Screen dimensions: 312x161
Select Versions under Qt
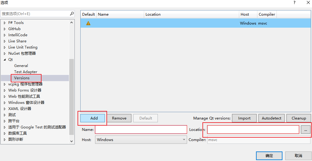pyautogui.click(x=22, y=78)
